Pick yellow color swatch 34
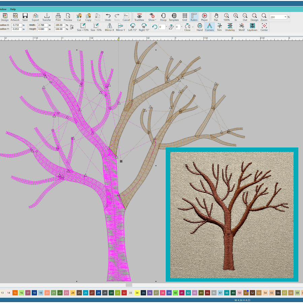The width and height of the screenshot is (303, 303). (137, 293)
